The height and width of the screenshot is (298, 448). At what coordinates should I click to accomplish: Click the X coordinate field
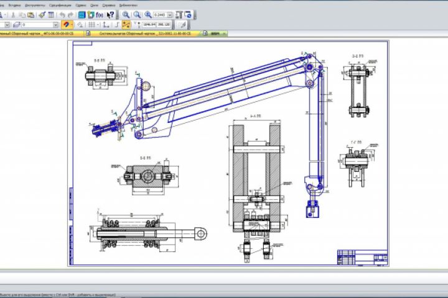tap(149, 25)
